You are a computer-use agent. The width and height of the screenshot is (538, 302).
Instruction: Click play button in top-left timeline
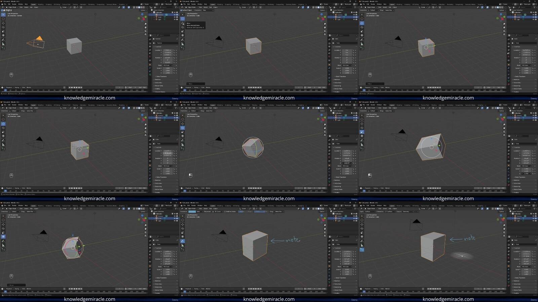tap(77, 87)
